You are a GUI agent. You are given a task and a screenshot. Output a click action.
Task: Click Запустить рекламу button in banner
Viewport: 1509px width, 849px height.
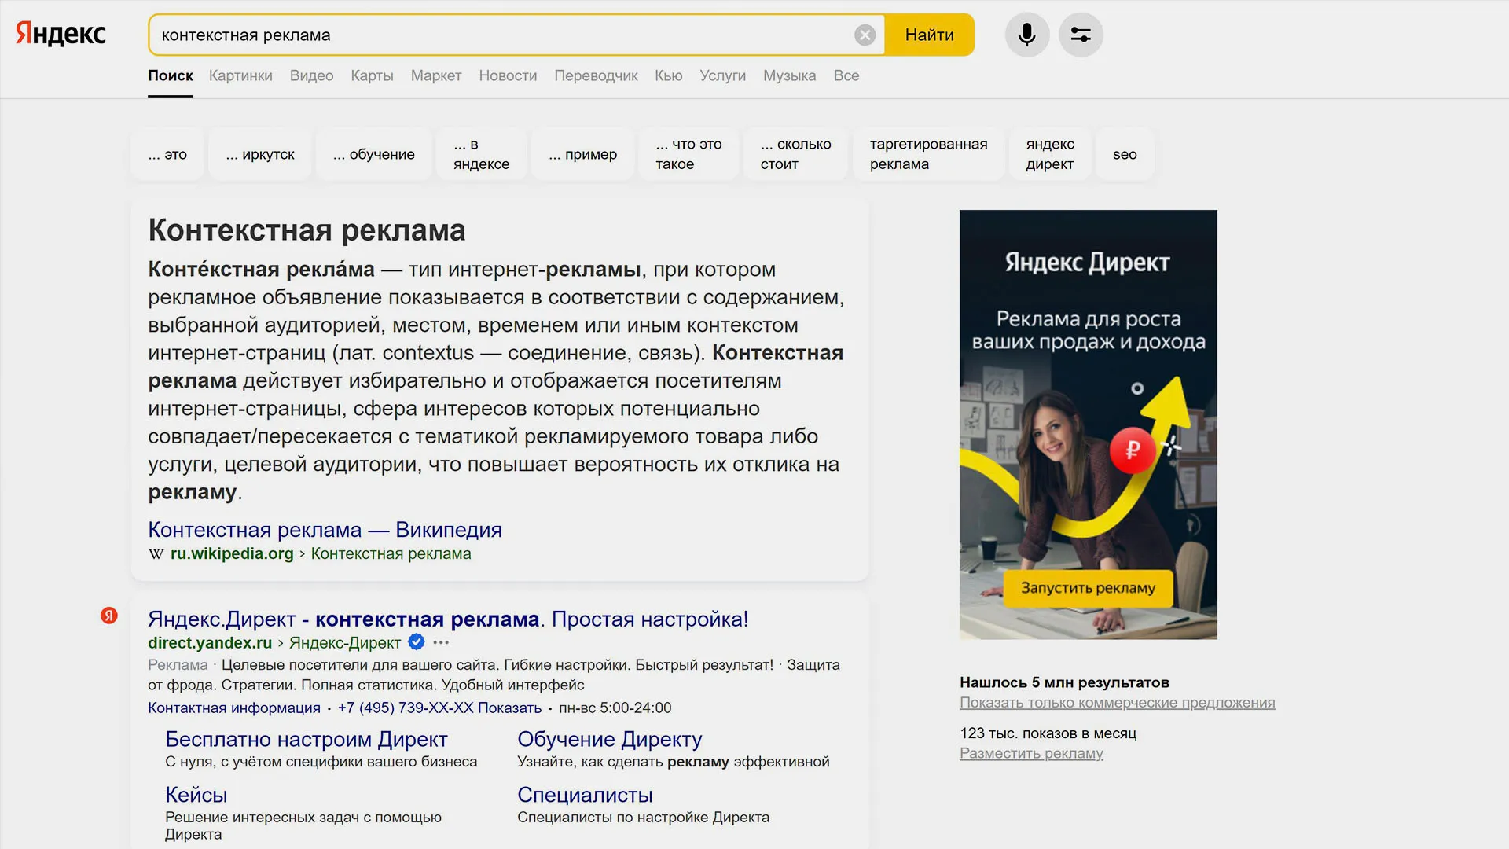[1088, 588]
